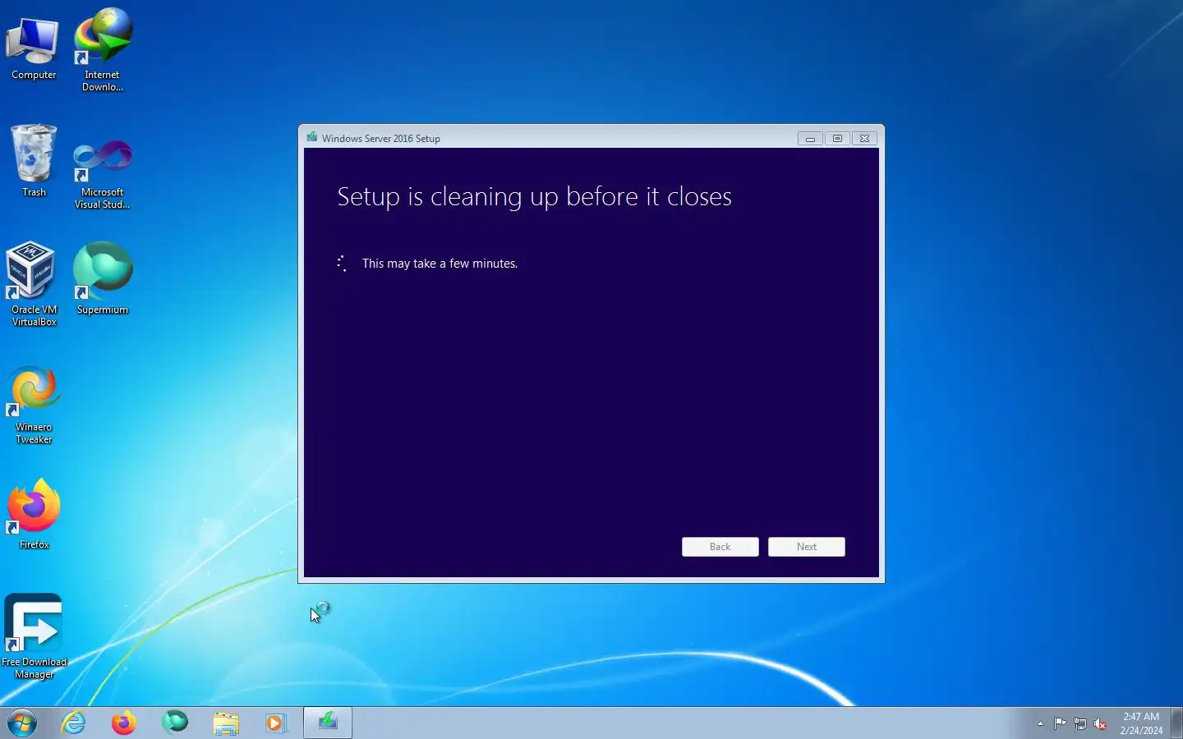Viewport: 1183px width, 739px height.
Task: Open Windows Media Player on taskbar
Action: point(276,723)
